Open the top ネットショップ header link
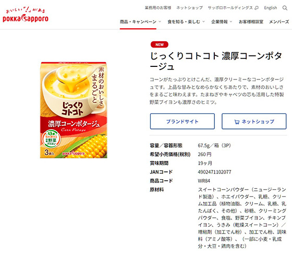The image size is (292, 256). (189, 8)
